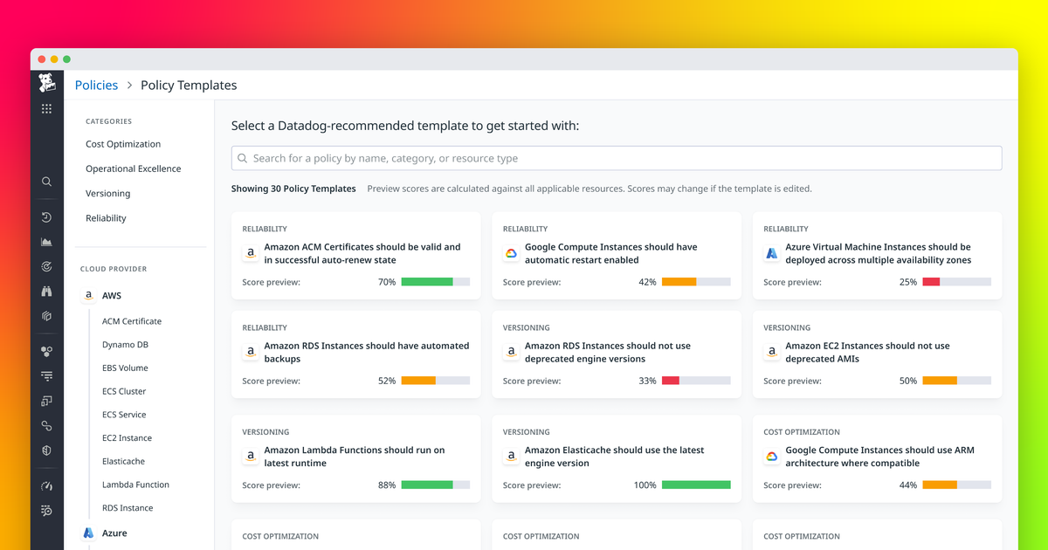Click the sidebar magnifying glass search icon

[47, 182]
